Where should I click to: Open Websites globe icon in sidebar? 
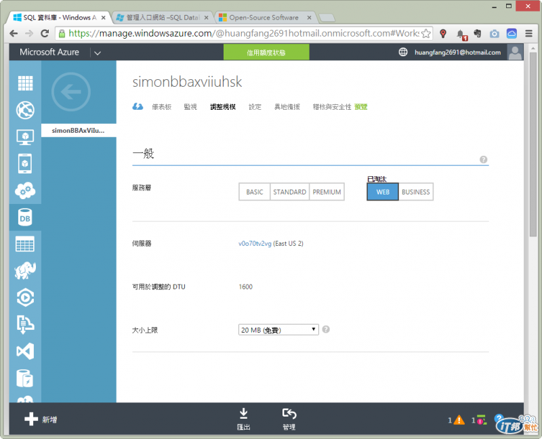pos(25,110)
